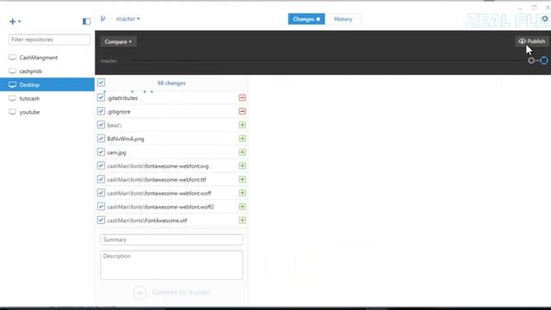Select the fontawesome-webfont.svg file row
This screenshot has height=310, width=551.
point(171,166)
